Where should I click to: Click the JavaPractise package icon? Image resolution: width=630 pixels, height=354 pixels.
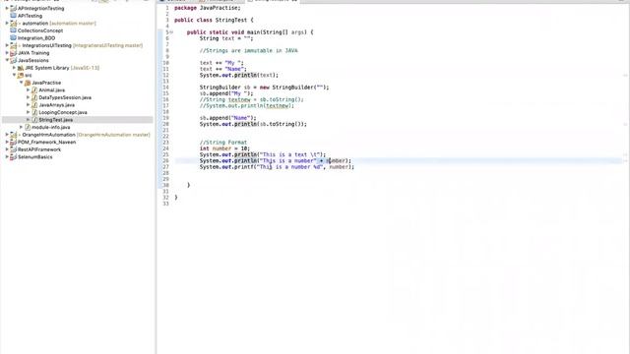[x=28, y=83]
